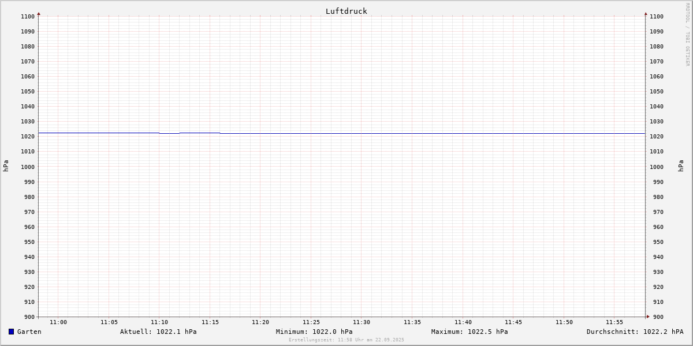Click the 1100 label on left axis
693x346 pixels.
[x=27, y=16]
